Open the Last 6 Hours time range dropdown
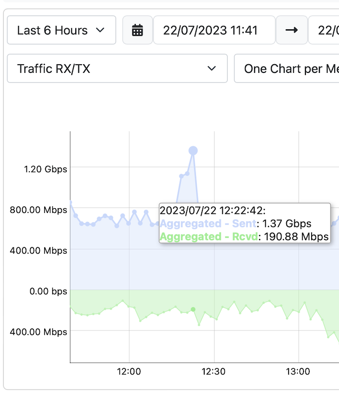The width and height of the screenshot is (339, 400). point(61,30)
